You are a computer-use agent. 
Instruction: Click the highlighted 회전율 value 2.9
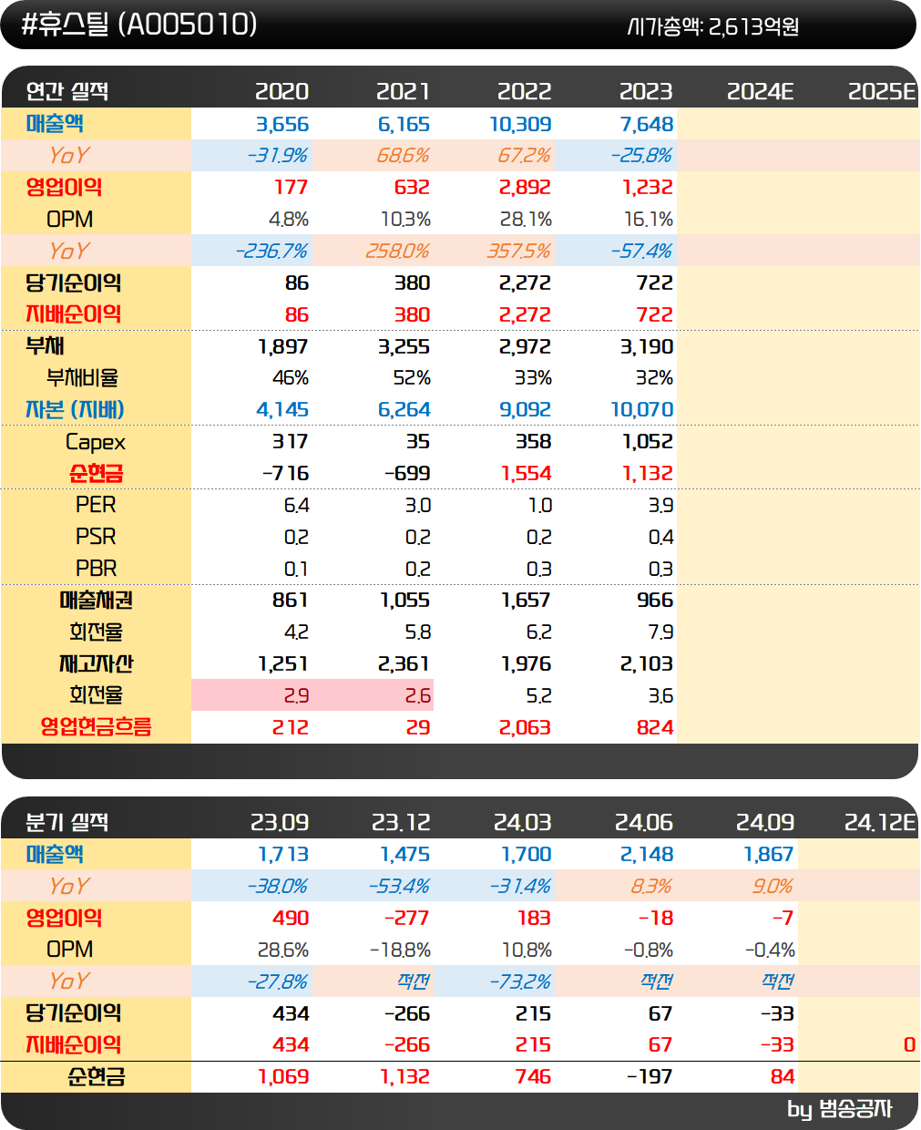296,696
